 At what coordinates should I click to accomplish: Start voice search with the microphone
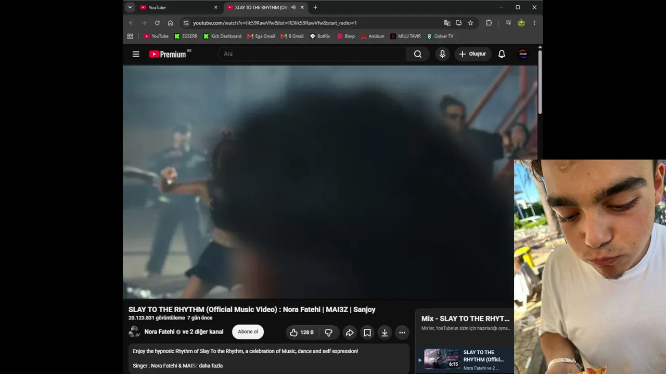click(x=442, y=54)
